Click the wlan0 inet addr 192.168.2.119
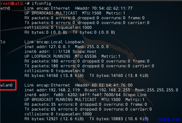 point(64,90)
